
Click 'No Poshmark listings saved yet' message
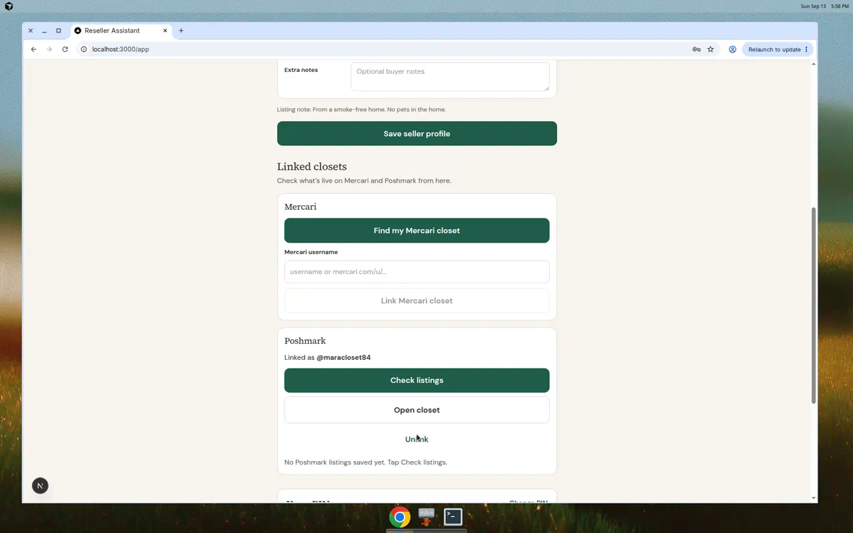click(x=366, y=462)
